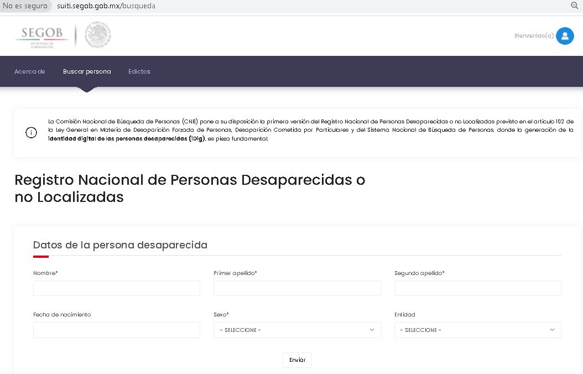This screenshot has height=374, width=583.
Task: Click the Enviar button
Action: coord(297,360)
